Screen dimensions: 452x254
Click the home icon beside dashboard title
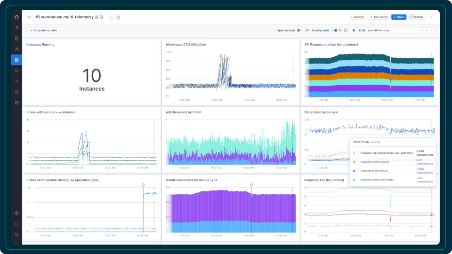119,17
